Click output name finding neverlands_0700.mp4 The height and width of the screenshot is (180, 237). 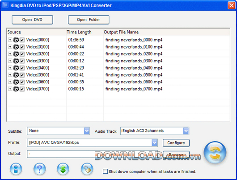click(x=134, y=89)
